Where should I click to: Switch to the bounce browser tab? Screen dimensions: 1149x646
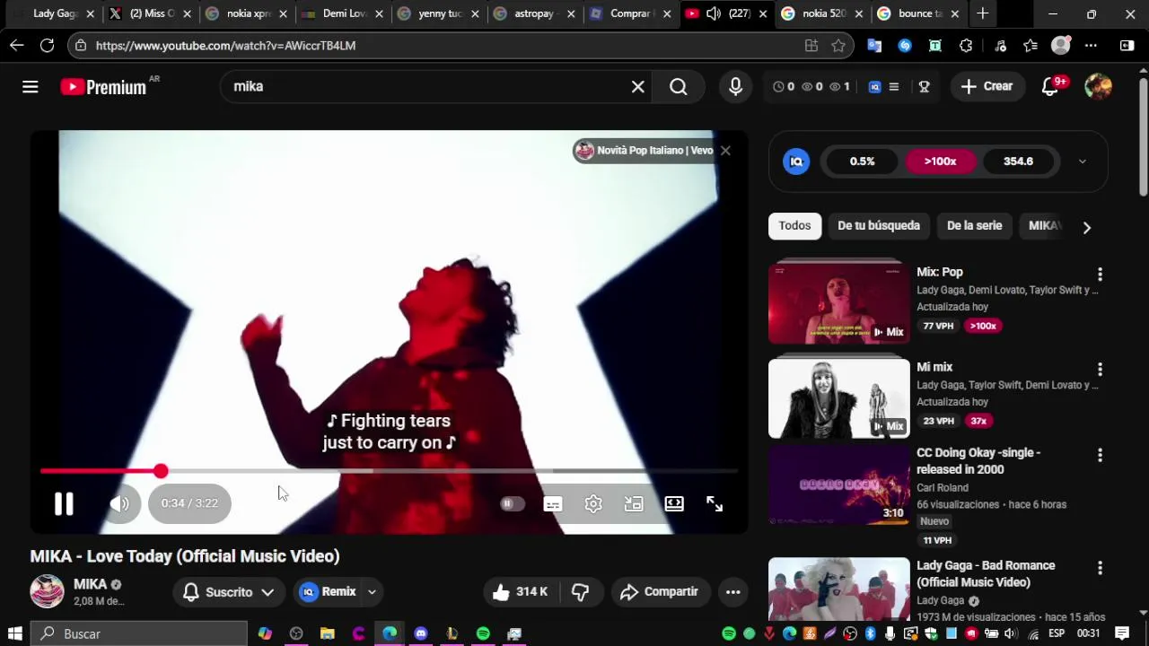pos(919,13)
